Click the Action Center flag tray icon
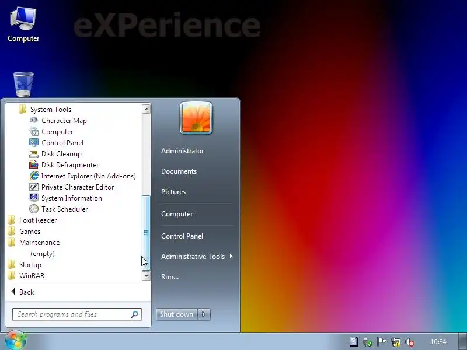Viewport: 467px width, 350px height. click(381, 342)
